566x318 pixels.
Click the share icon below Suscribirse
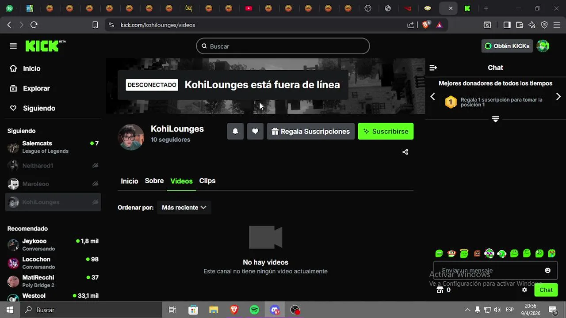coord(405,152)
